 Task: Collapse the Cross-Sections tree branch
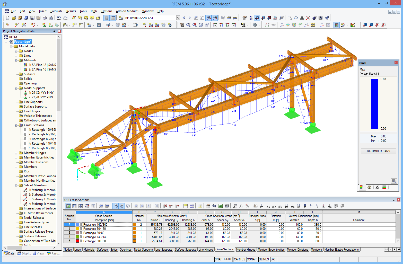16,125
